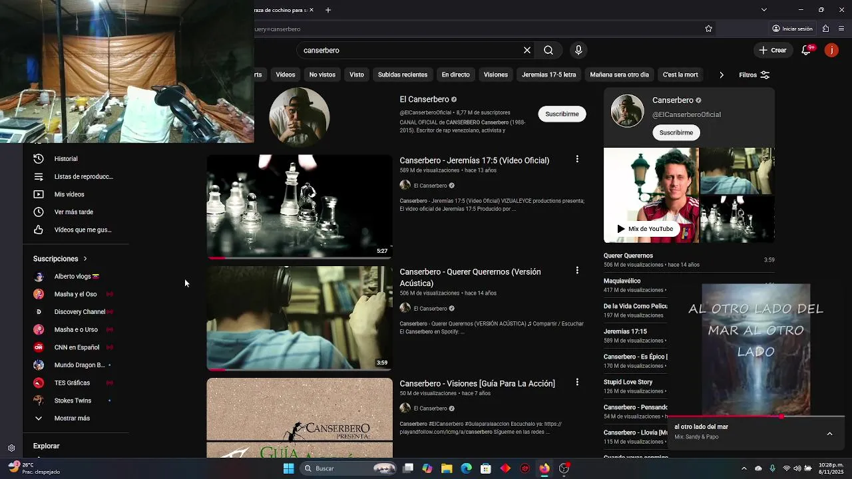Open CNN en Español subscription
Screen dimensions: 852x479
click(75, 347)
